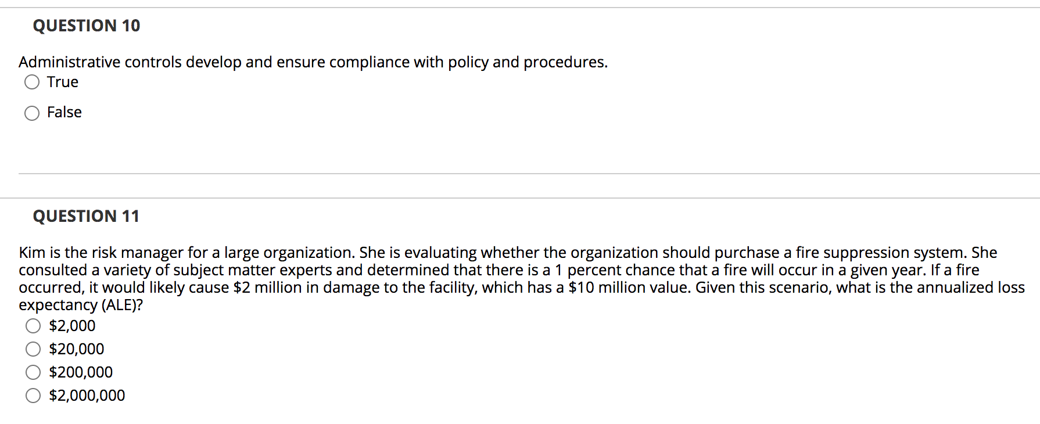Pick the lowest dollar amount answer
The width and height of the screenshot is (1040, 424).
tap(32, 326)
